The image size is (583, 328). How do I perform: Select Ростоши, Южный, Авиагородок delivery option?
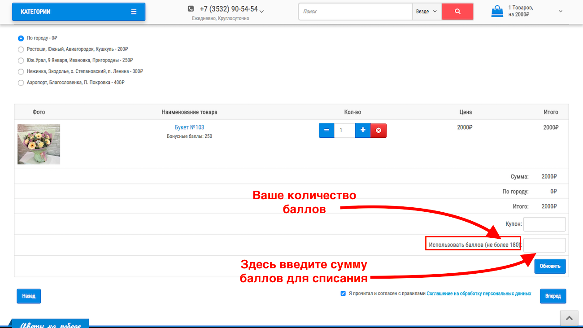click(x=21, y=49)
